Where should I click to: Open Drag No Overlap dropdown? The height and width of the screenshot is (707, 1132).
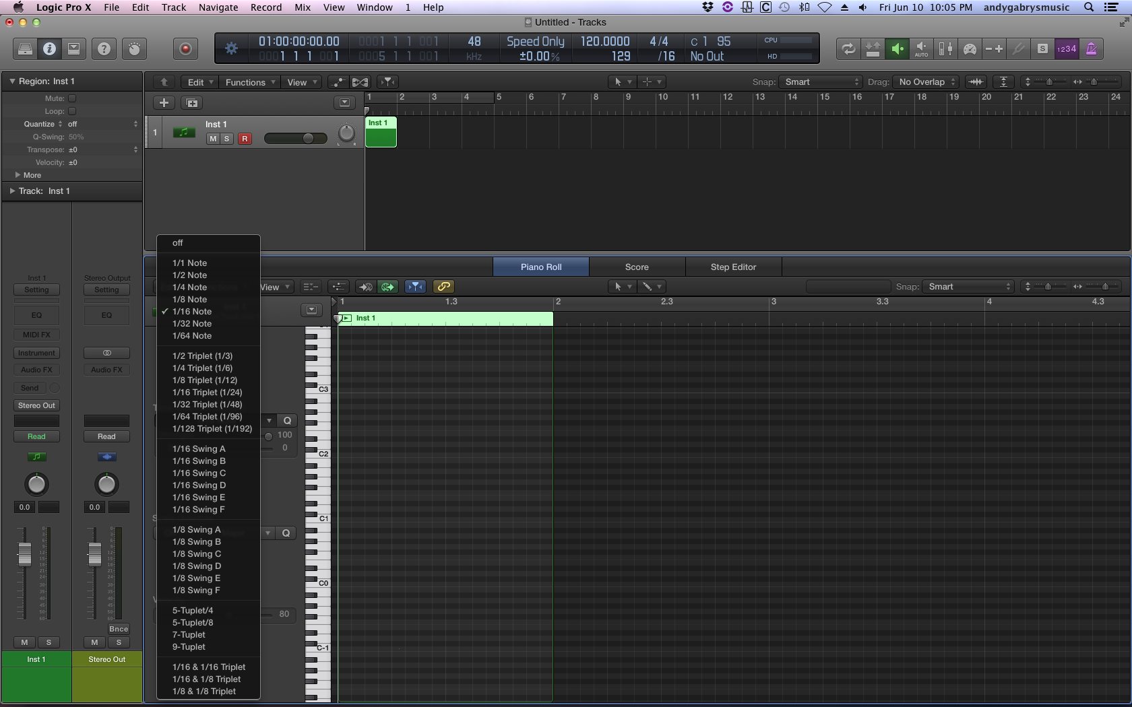926,82
